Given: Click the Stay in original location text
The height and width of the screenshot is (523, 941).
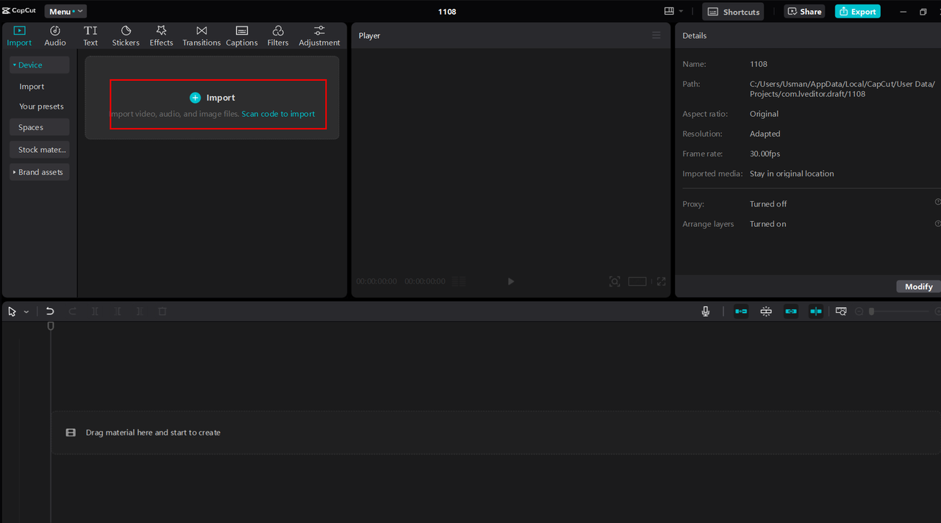Looking at the screenshot, I should click(x=792, y=173).
